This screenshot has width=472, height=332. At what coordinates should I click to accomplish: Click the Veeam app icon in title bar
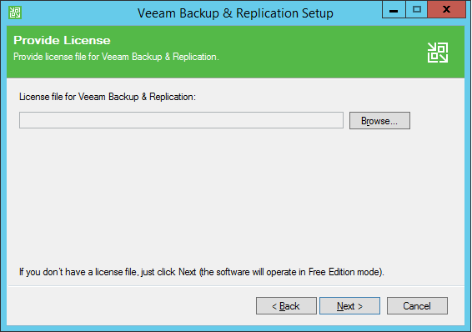point(15,13)
